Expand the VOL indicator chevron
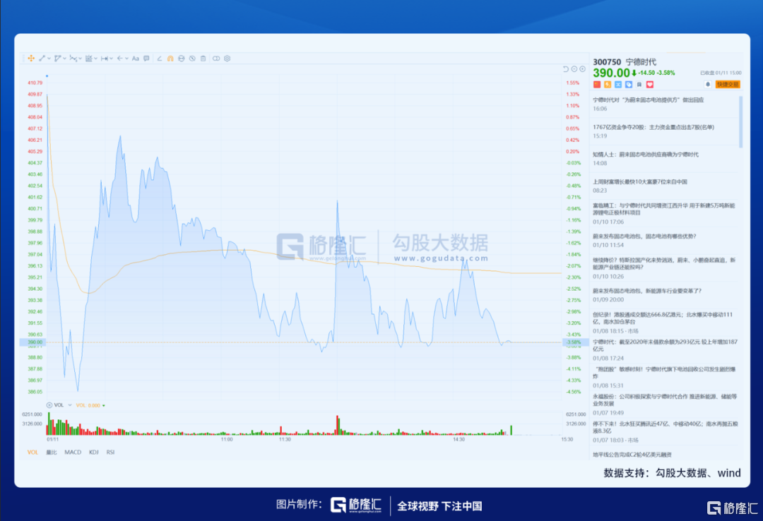 pos(70,405)
